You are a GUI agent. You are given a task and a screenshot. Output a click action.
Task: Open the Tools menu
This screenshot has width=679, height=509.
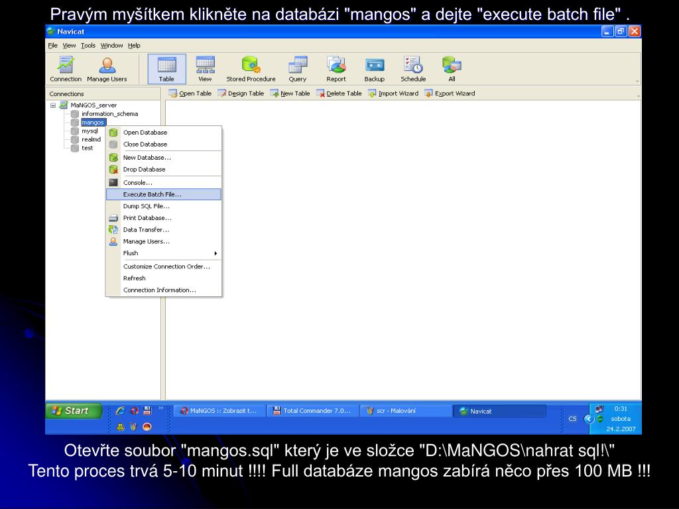[x=88, y=46]
